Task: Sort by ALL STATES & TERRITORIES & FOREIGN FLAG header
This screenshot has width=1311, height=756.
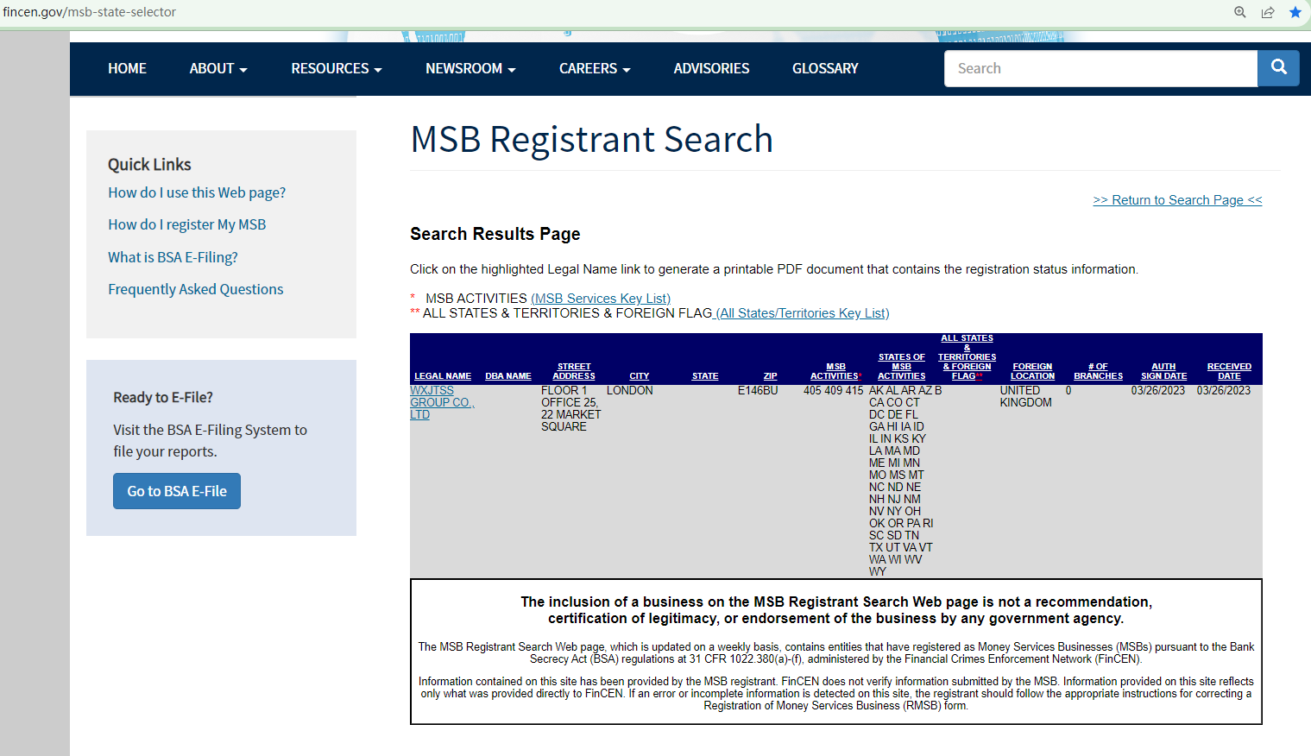Action: pyautogui.click(x=967, y=357)
